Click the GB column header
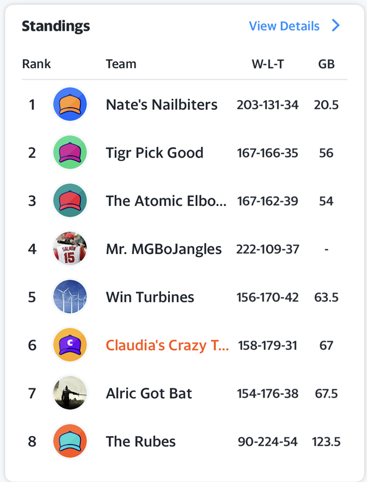The image size is (367, 482). click(326, 64)
